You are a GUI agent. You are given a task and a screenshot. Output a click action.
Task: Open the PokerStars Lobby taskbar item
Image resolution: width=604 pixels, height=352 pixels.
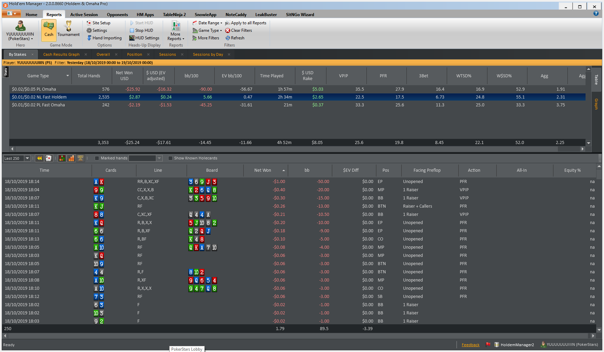pos(187,349)
